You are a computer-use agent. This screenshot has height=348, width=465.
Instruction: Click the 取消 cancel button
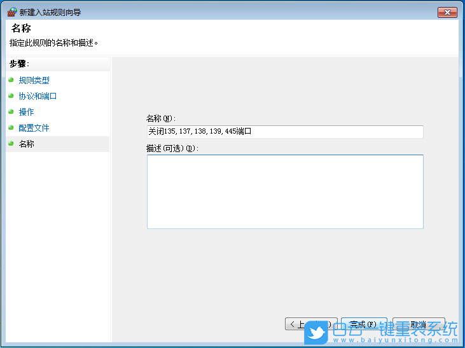click(x=419, y=324)
